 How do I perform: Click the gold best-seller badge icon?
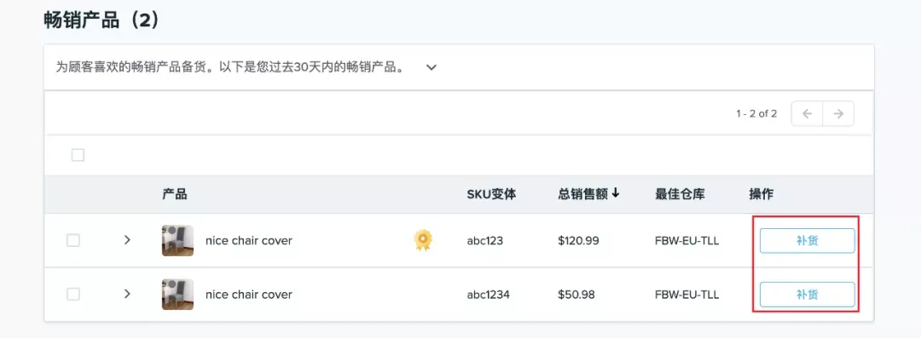point(422,240)
